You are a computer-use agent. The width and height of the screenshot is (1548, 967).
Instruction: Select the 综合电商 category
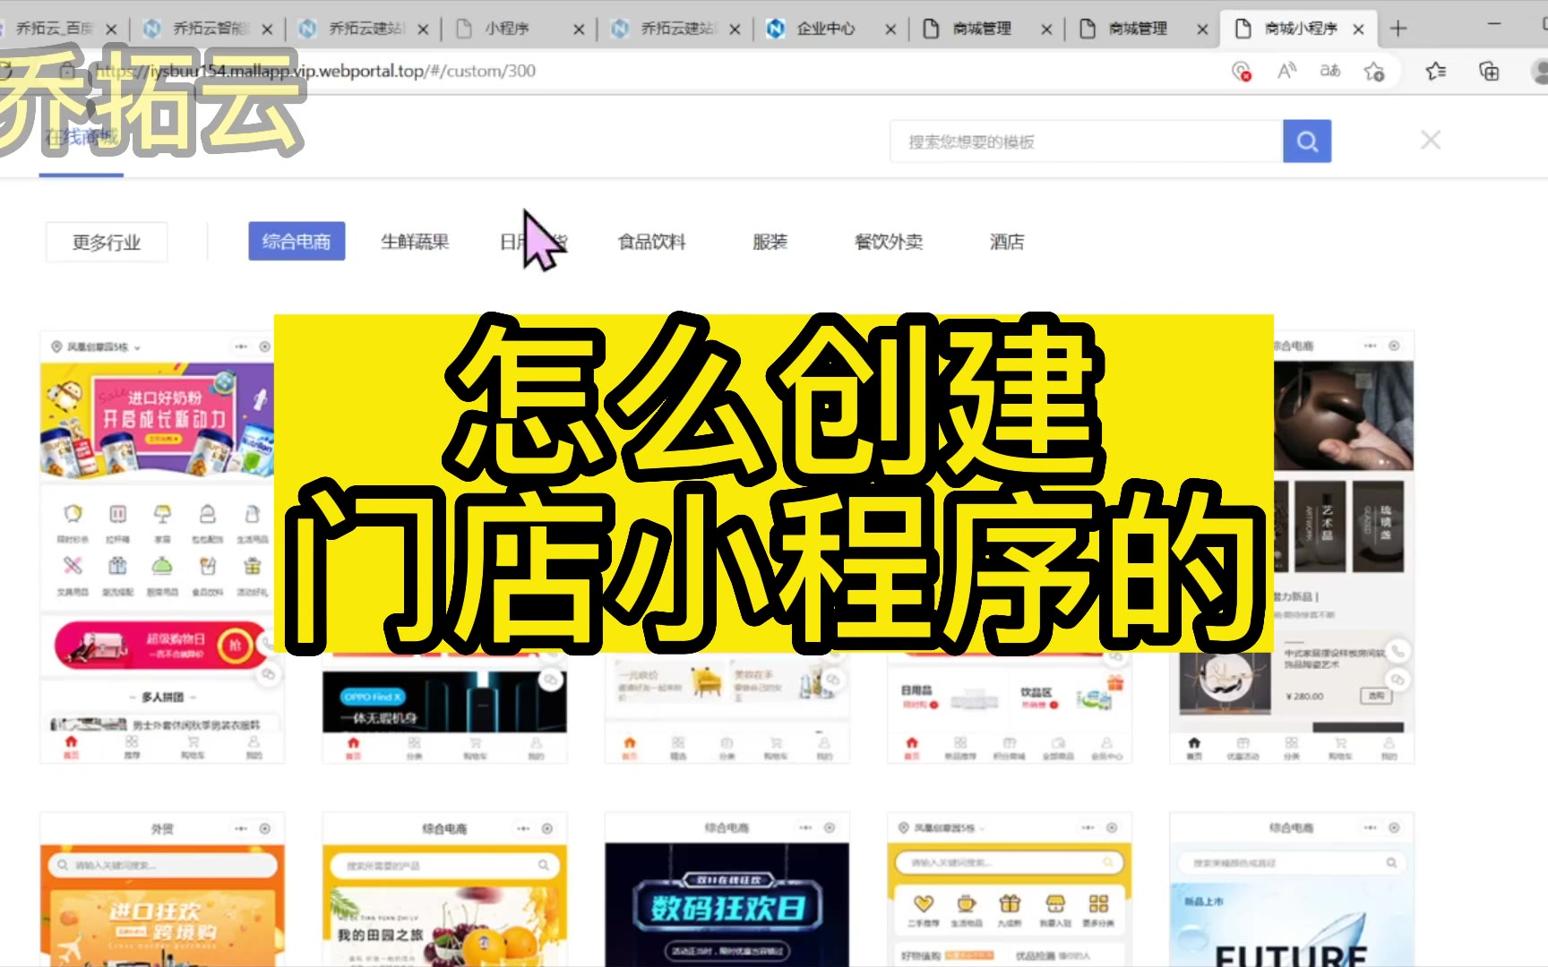pyautogui.click(x=297, y=242)
